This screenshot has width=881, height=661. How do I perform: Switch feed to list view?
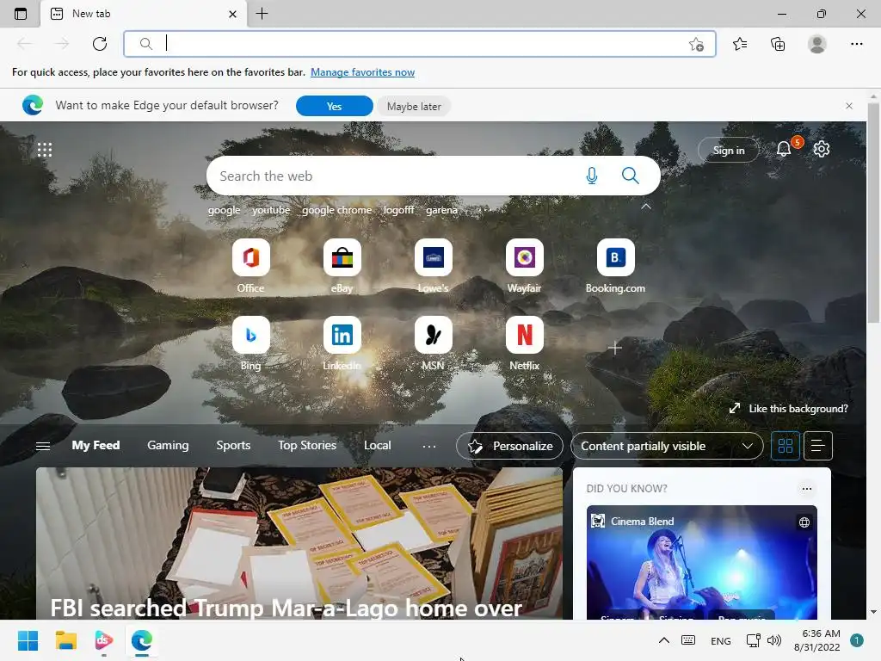(818, 446)
